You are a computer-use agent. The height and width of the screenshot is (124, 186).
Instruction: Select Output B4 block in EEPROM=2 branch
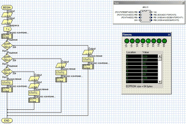click(61, 65)
